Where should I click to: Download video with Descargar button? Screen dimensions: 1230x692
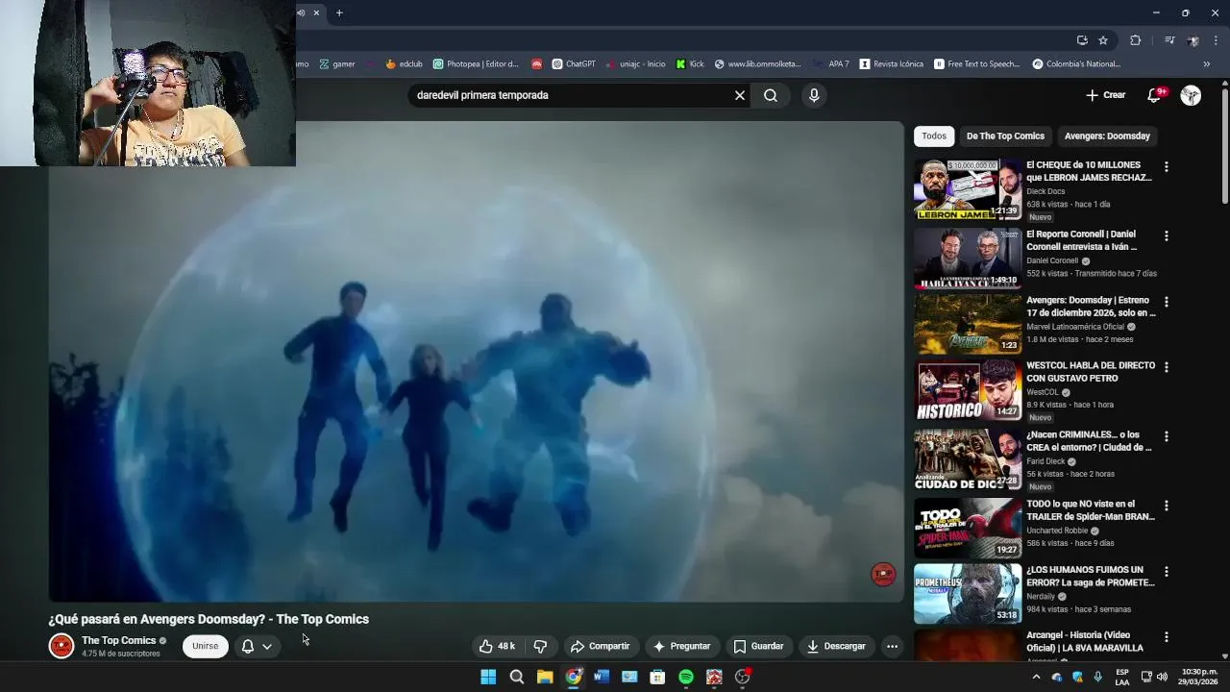point(836,646)
